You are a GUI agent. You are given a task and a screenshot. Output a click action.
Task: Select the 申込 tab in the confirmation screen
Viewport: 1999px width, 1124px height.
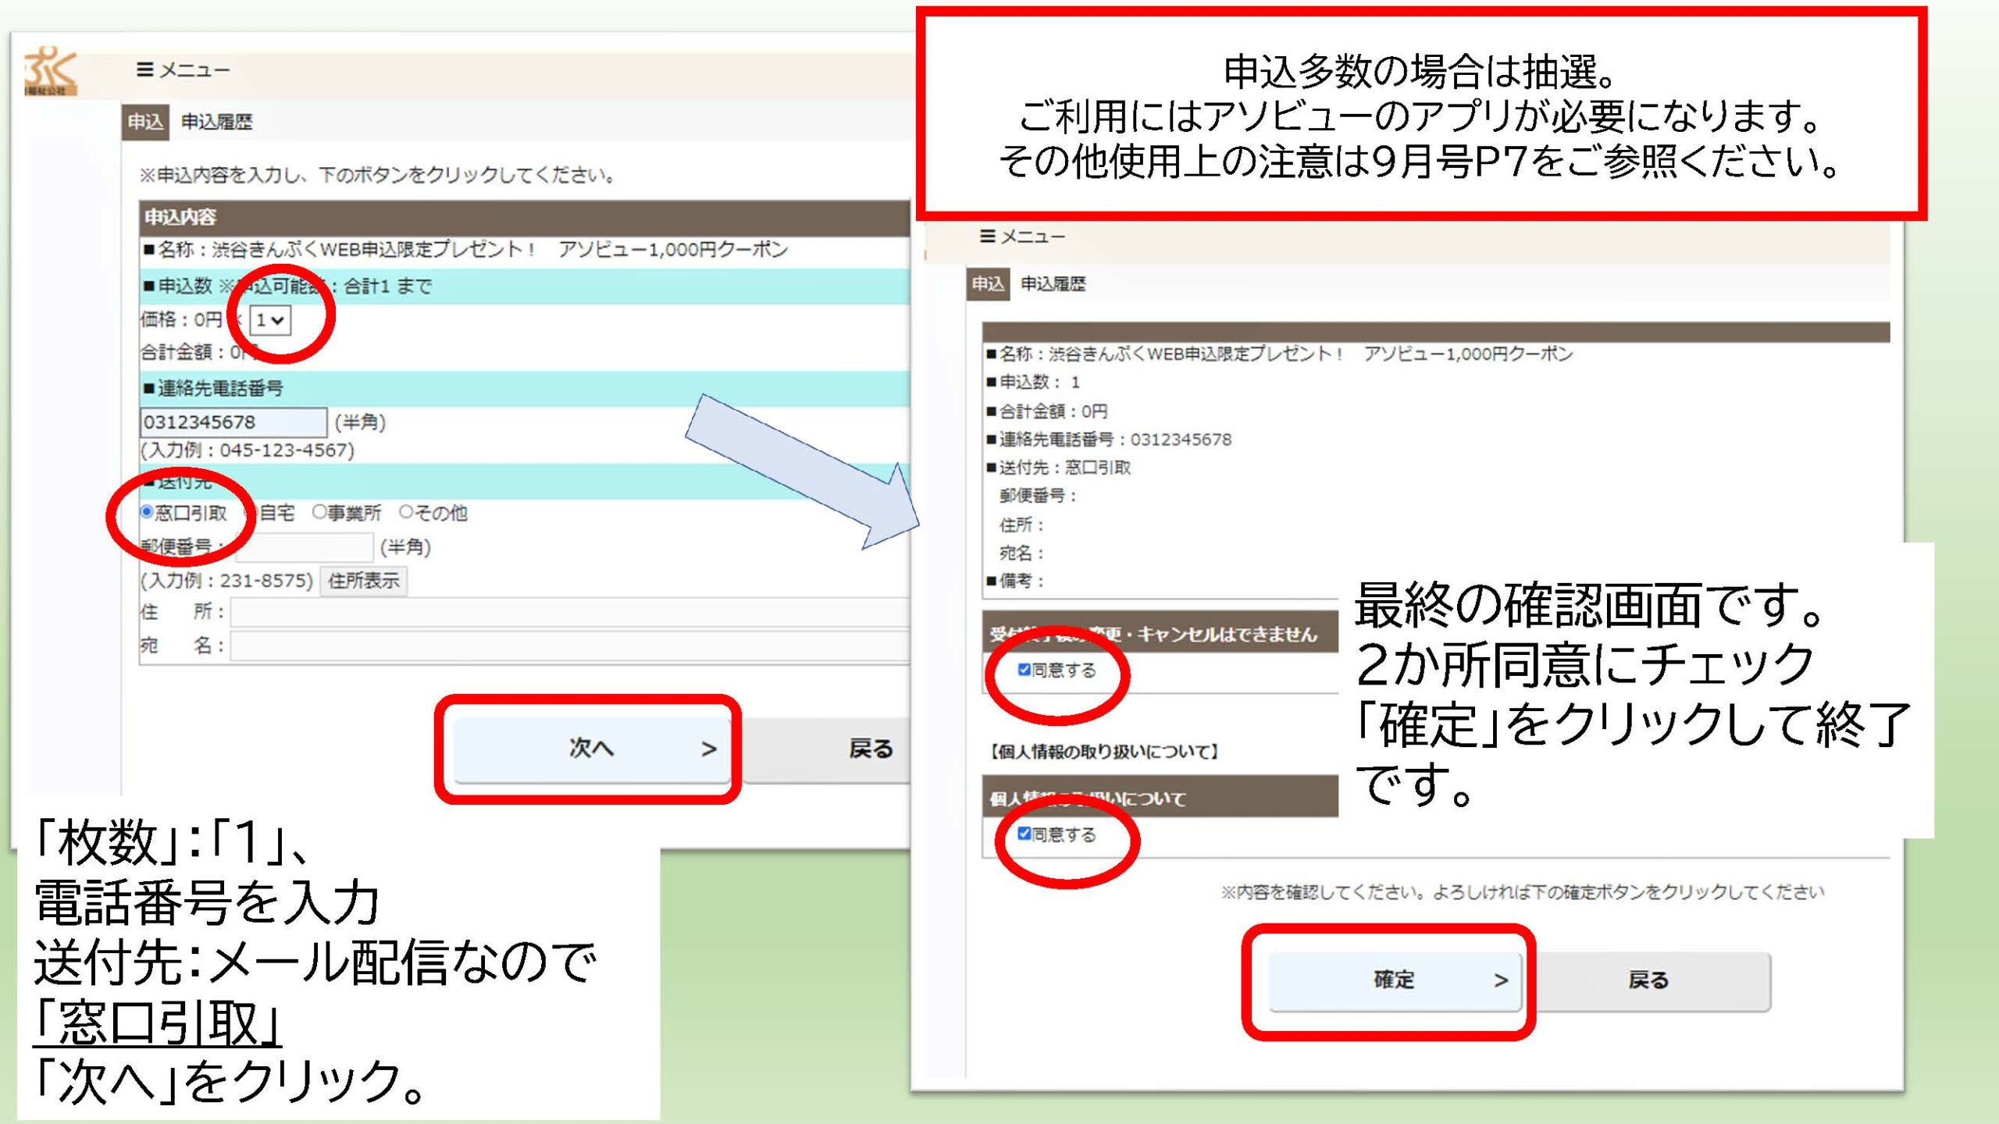click(x=988, y=284)
